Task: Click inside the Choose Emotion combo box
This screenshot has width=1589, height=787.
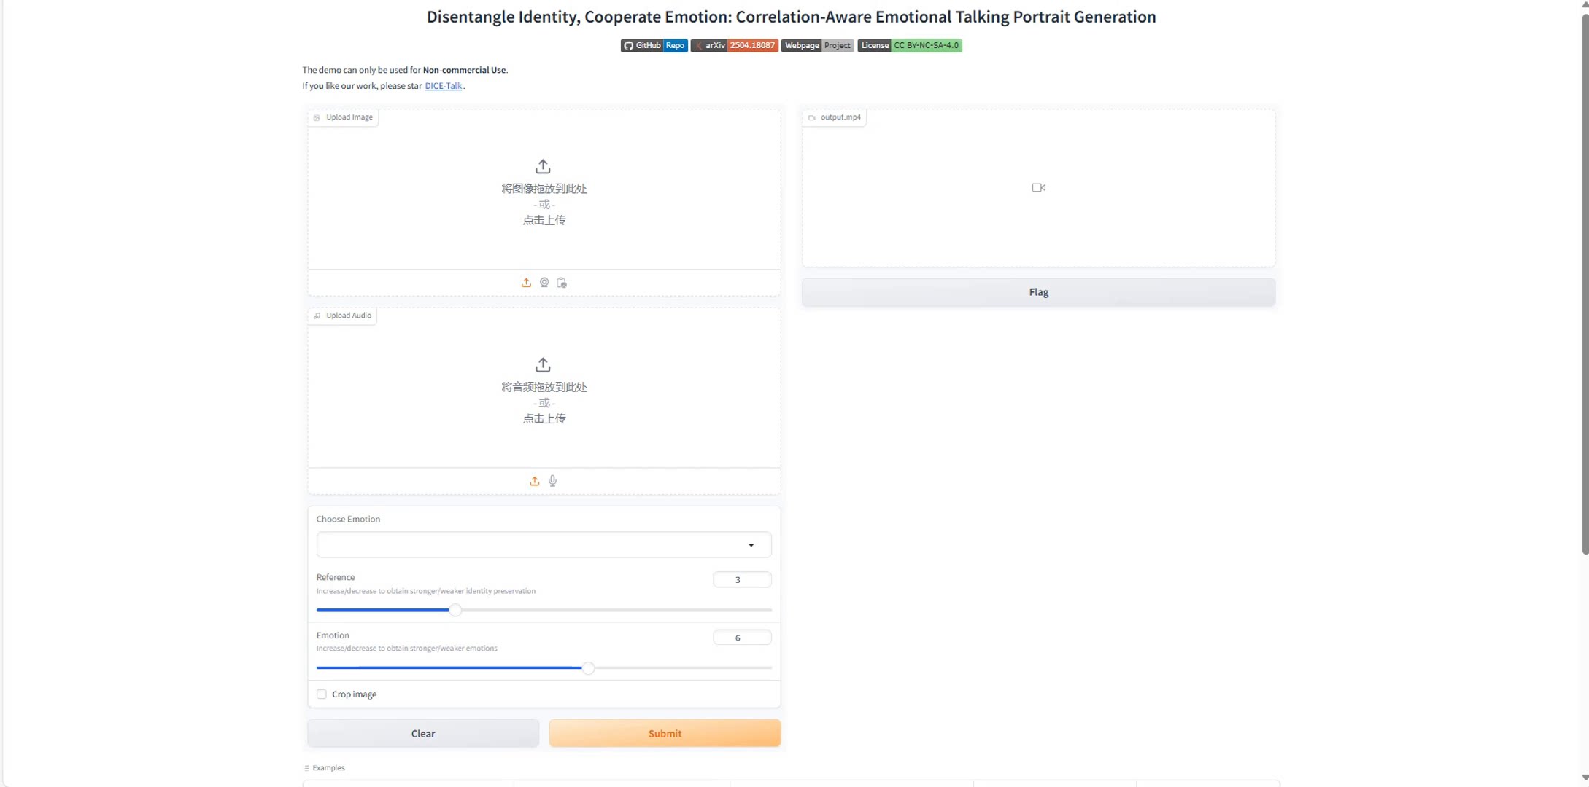Action: [x=525, y=545]
